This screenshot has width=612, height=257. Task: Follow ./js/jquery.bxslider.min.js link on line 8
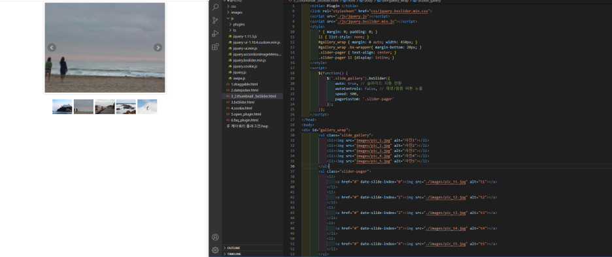click(x=366, y=22)
